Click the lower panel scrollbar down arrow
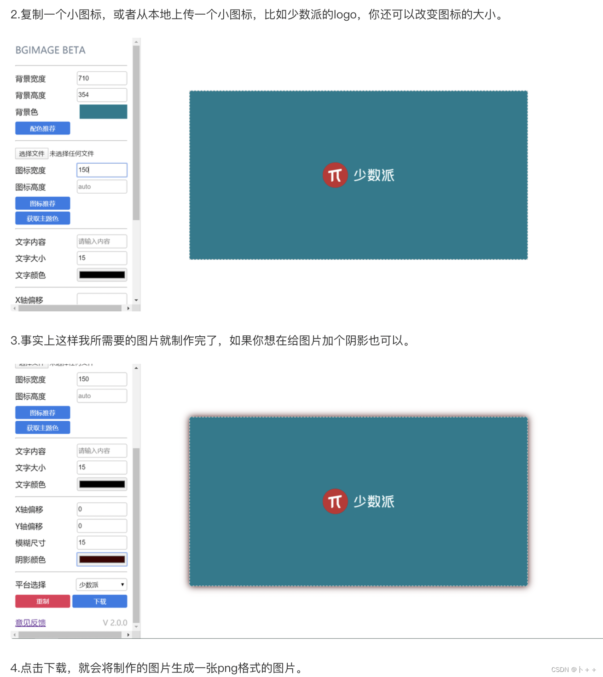 pos(136,626)
